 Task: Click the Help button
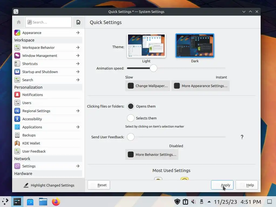point(247,185)
